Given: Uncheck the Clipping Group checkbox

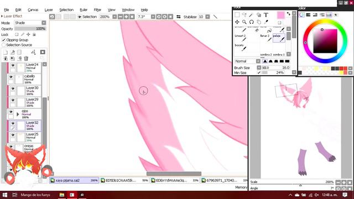Looking at the screenshot, I should [4, 40].
